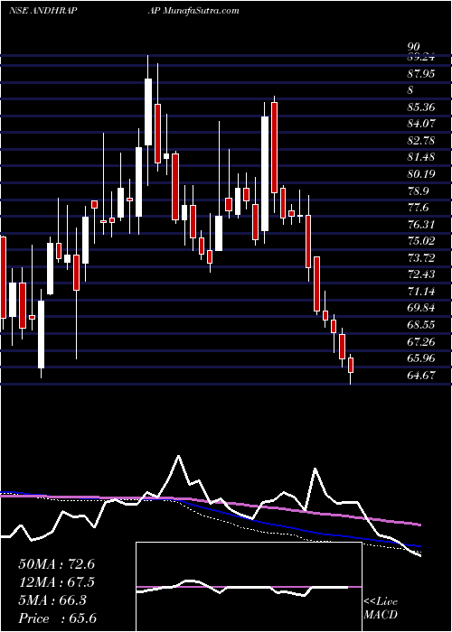Click the '50MA : 72.6' readout
The width and height of the screenshot is (452, 632).
tap(56, 564)
